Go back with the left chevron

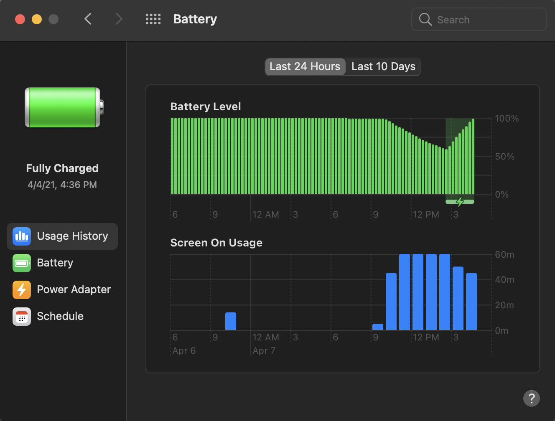click(88, 19)
